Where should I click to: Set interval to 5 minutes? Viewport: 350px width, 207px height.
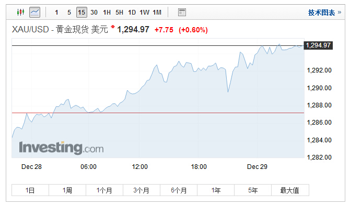(x=69, y=13)
